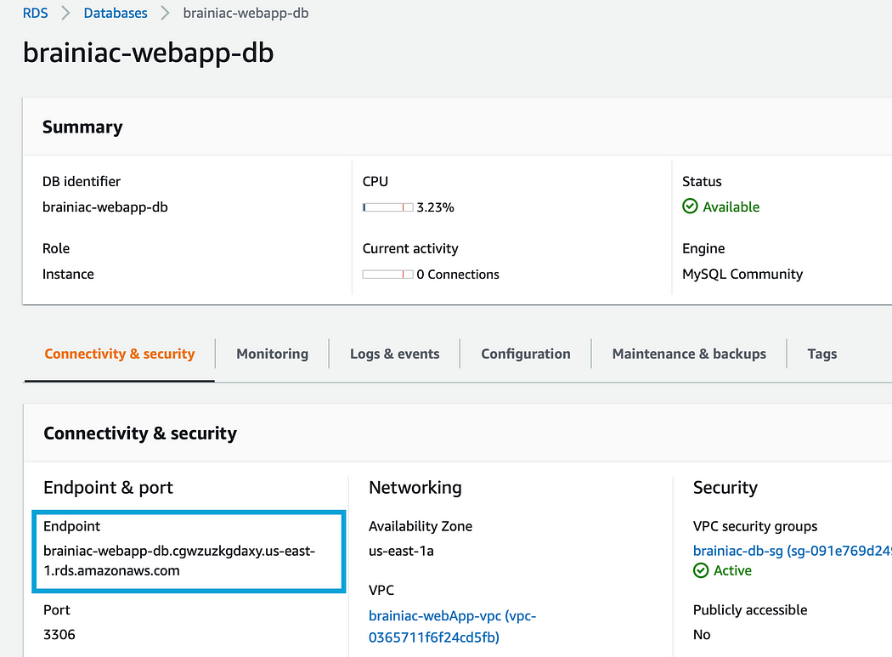Click the port value 3306
The image size is (892, 657).
point(59,634)
